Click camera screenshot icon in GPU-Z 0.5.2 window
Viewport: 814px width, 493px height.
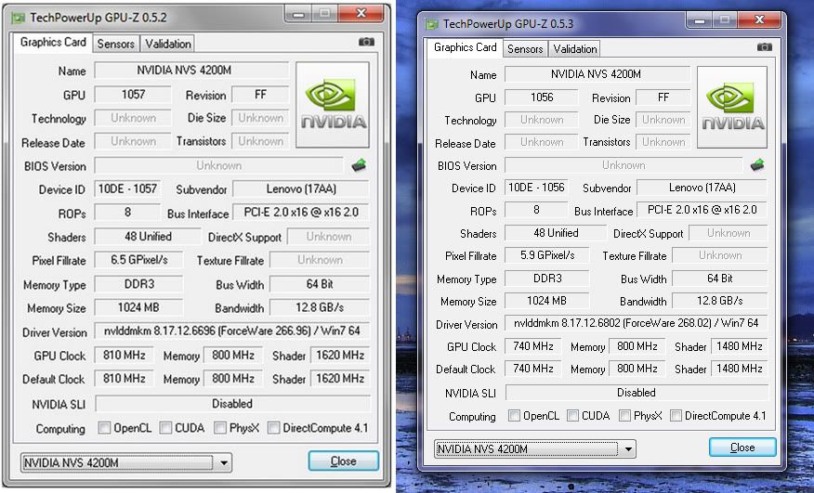[366, 42]
